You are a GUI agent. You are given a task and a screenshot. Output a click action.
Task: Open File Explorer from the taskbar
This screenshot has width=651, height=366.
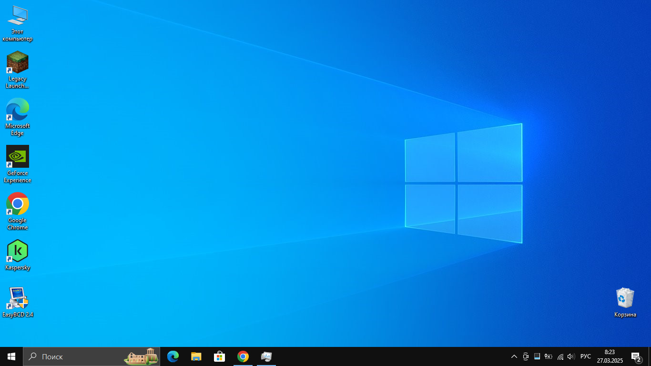click(196, 356)
